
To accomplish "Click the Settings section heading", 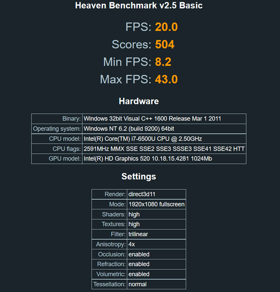I will coord(139,177).
